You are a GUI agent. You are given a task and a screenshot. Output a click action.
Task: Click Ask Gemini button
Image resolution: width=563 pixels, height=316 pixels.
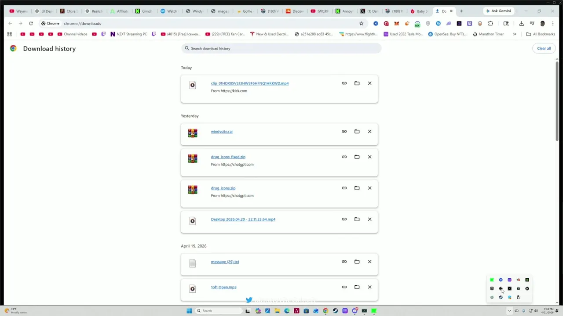point(498,11)
